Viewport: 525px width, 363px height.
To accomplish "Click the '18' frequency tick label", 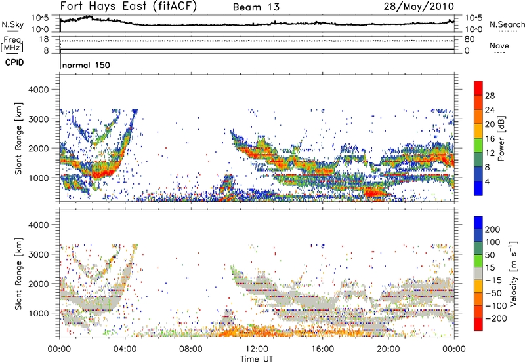I will (x=43, y=39).
